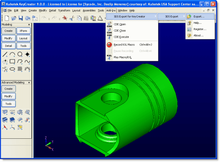Select the patterned block icon
220x162 pixels.
point(27,112)
